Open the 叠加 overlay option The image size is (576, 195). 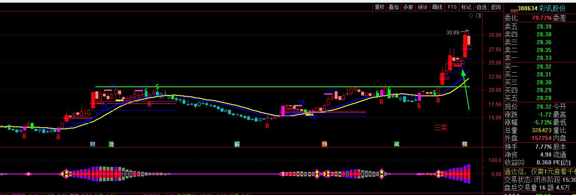pyautogui.click(x=394, y=7)
